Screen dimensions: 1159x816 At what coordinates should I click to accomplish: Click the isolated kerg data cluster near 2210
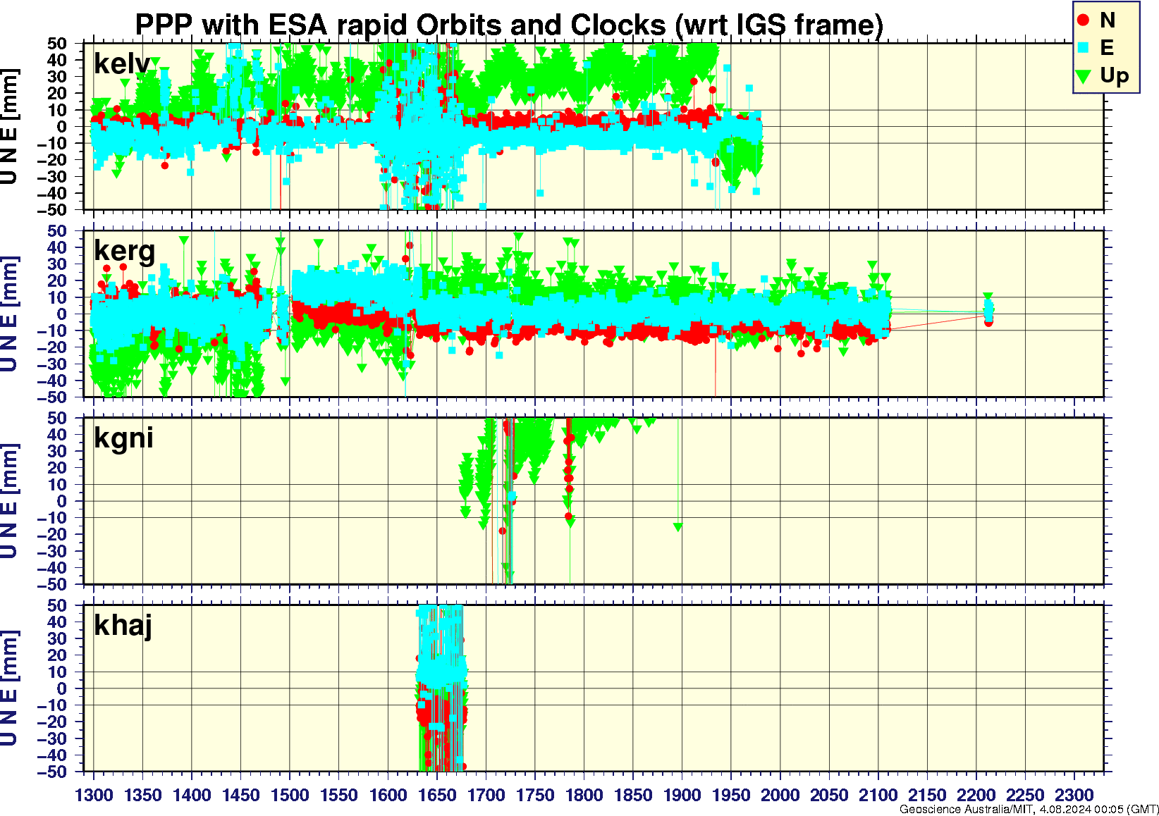point(988,310)
